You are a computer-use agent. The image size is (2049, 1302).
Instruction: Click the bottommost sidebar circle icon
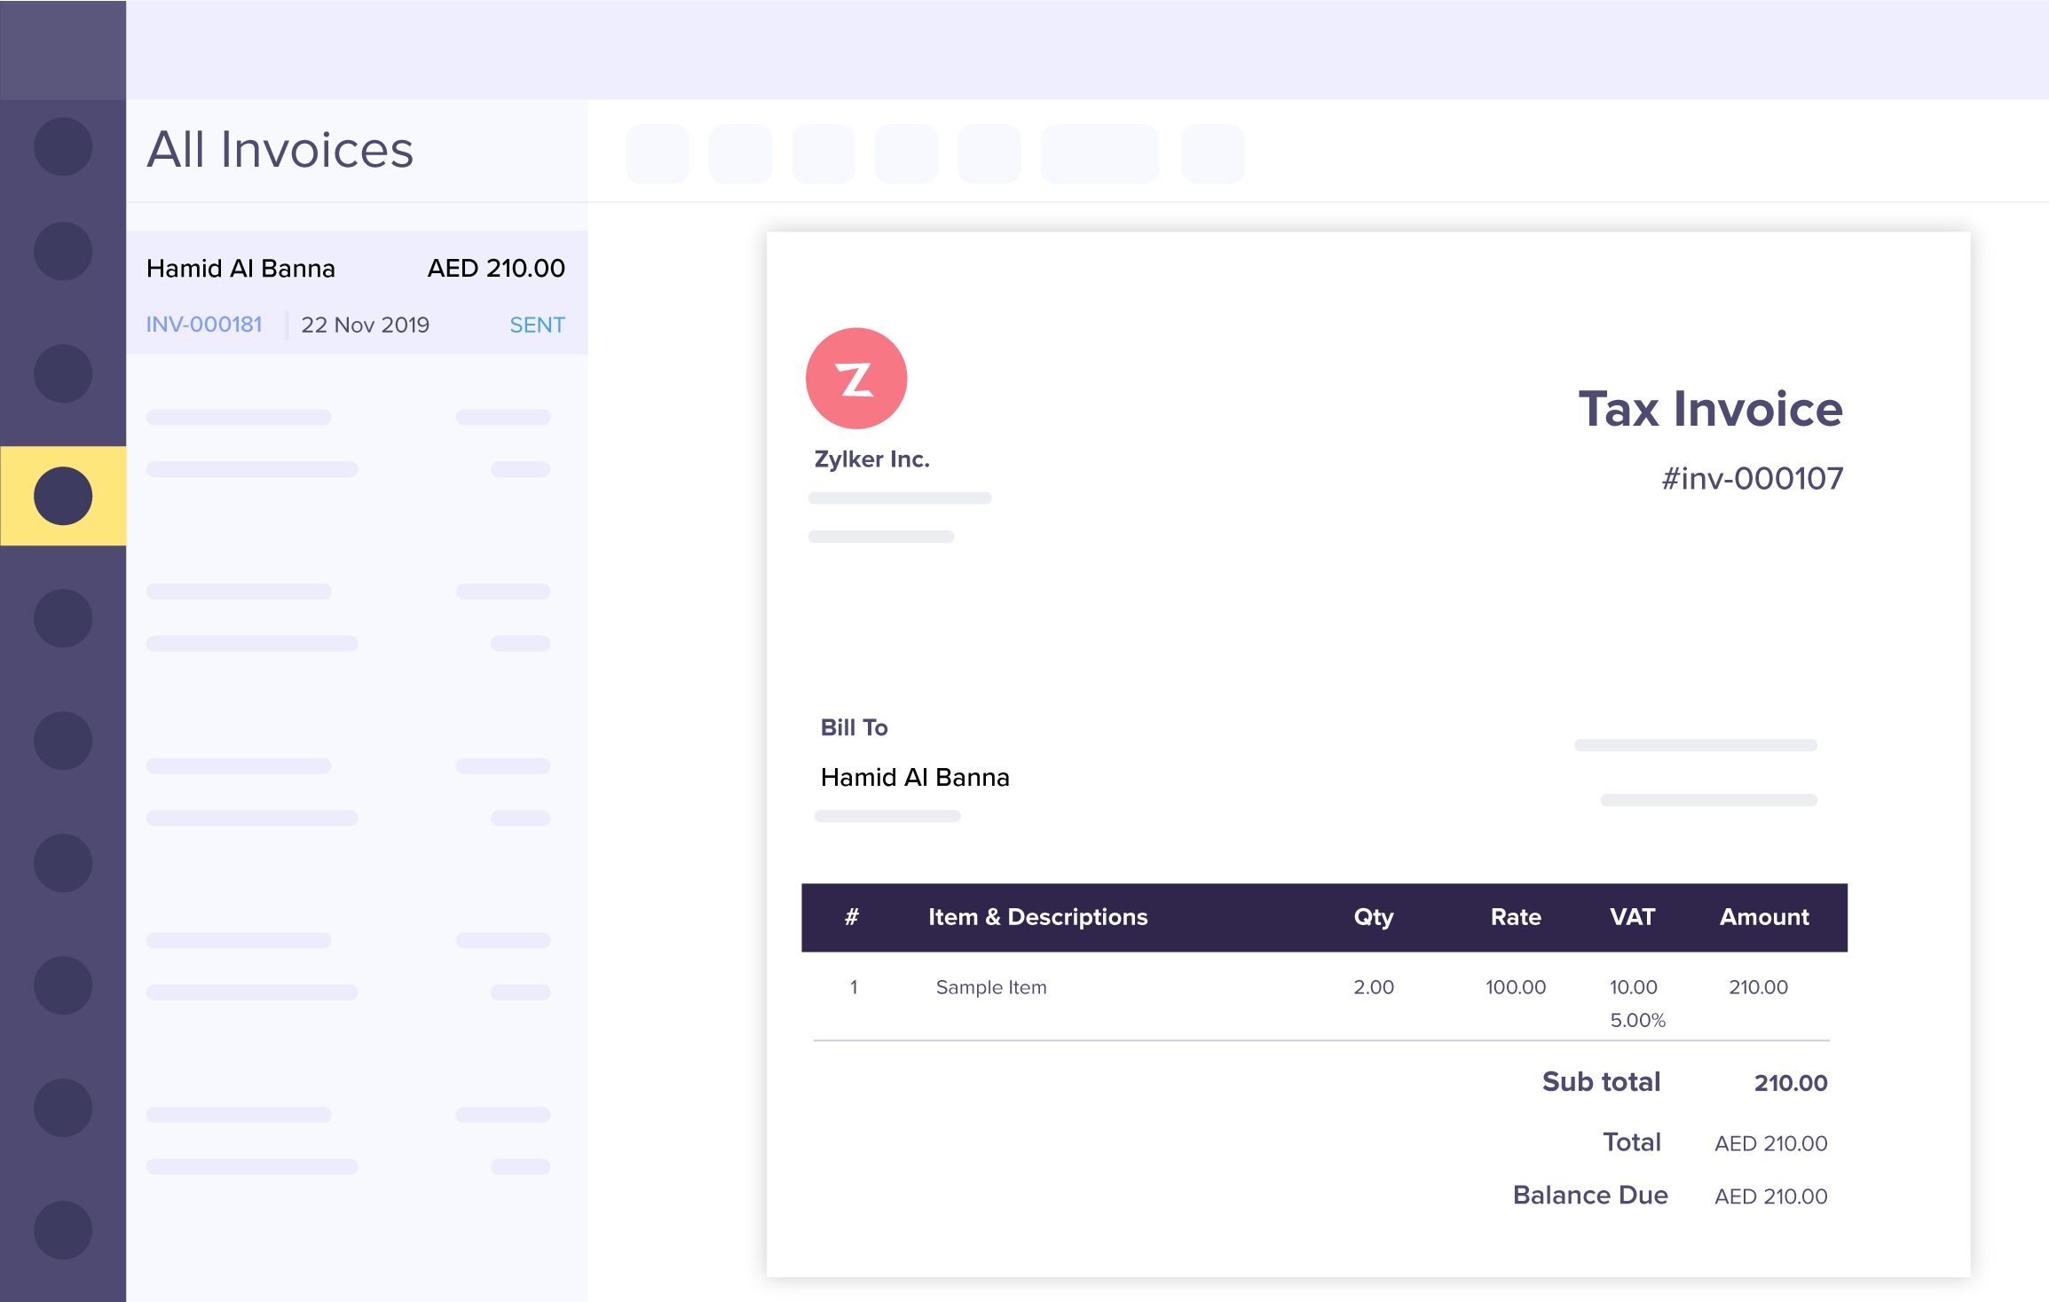tap(63, 1230)
